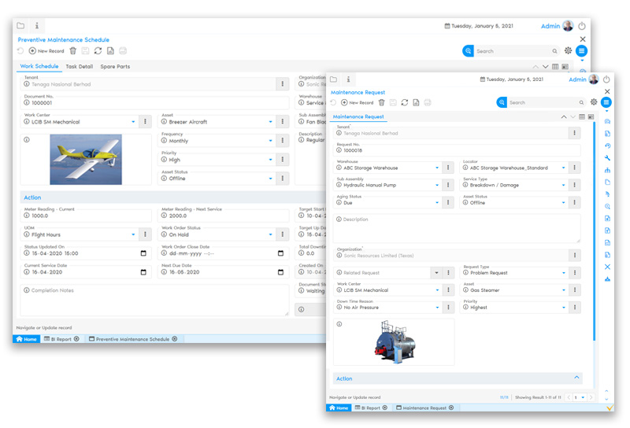
Task: Click the delete trash icon in Maintenance Request toolbar
Action: coord(382,102)
